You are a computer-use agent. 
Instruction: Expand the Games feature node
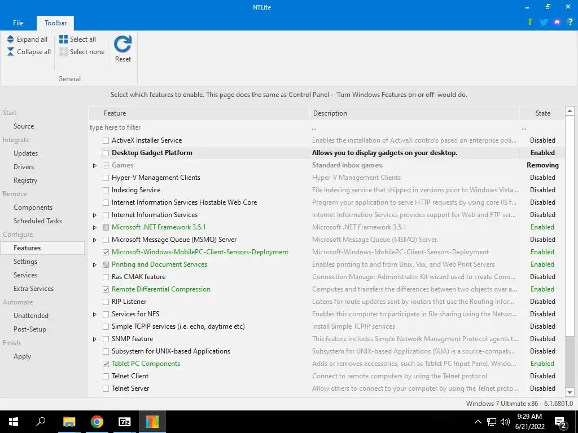tap(95, 166)
